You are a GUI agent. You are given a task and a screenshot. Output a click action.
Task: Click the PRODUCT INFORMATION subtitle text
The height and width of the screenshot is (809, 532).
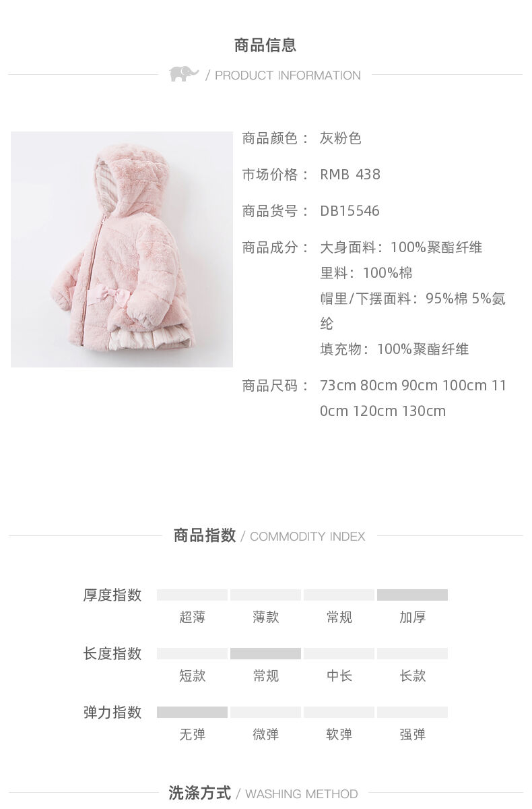288,76
